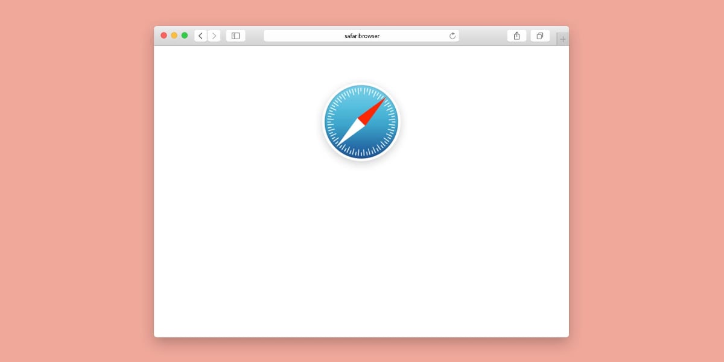
Task: Maximize the window with green button
Action: [x=185, y=36]
